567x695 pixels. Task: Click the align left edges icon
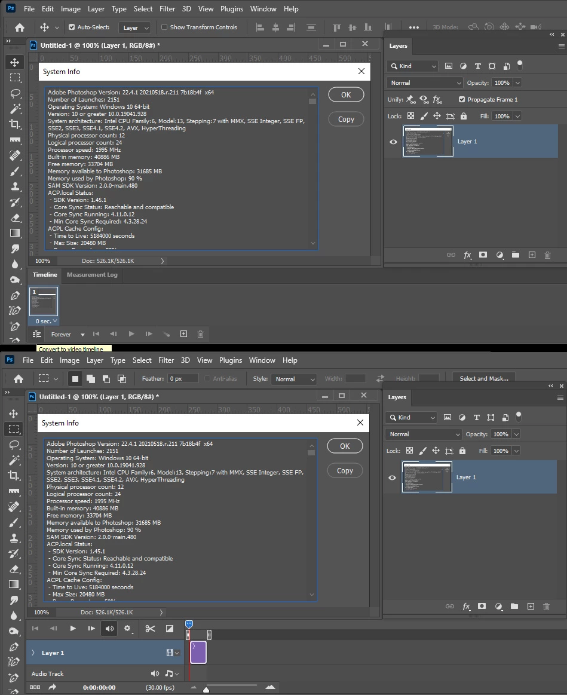[260, 27]
